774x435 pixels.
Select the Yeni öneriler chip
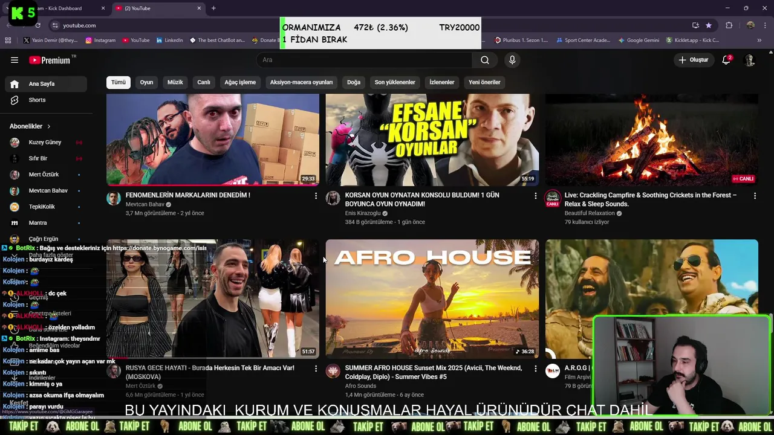[x=484, y=82]
